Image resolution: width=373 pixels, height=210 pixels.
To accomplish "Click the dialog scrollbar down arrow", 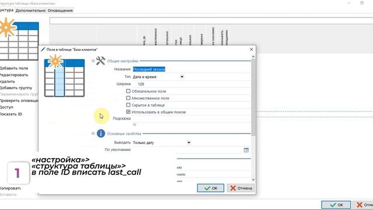I will (253, 180).
